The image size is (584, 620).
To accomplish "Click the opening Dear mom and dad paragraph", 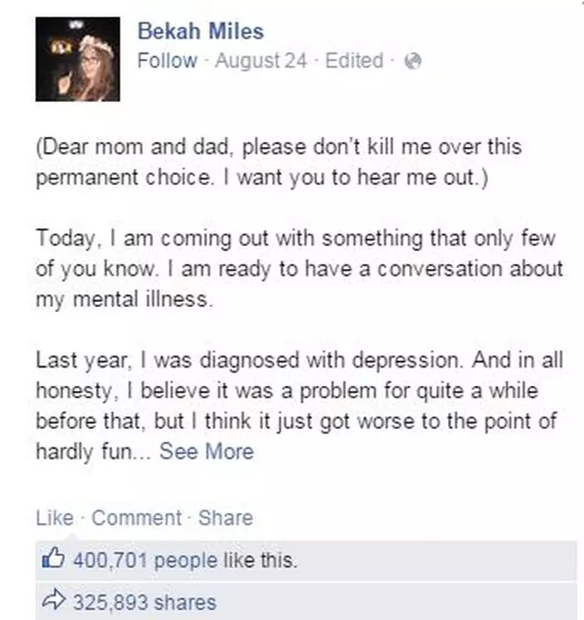I will [x=279, y=162].
